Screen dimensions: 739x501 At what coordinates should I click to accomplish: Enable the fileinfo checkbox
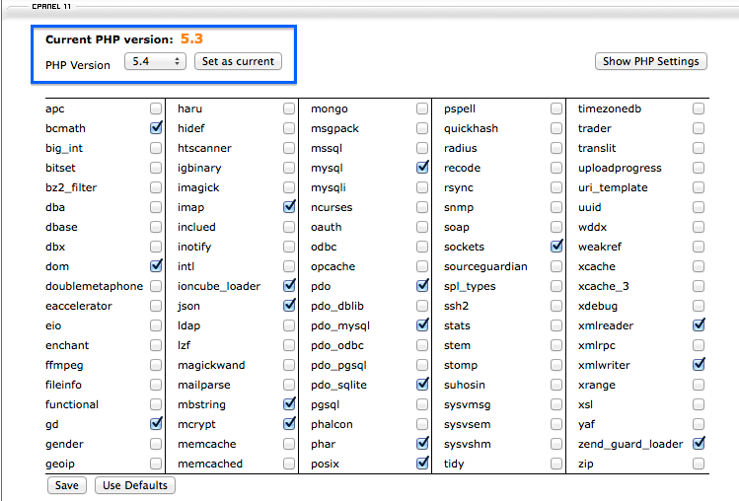coord(156,385)
